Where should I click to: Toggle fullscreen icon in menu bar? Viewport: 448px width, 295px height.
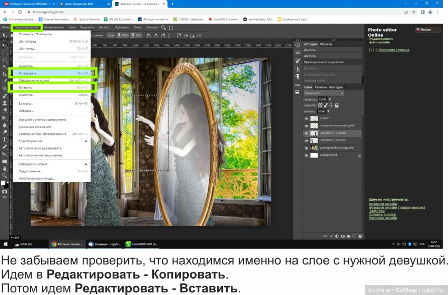pos(171,27)
